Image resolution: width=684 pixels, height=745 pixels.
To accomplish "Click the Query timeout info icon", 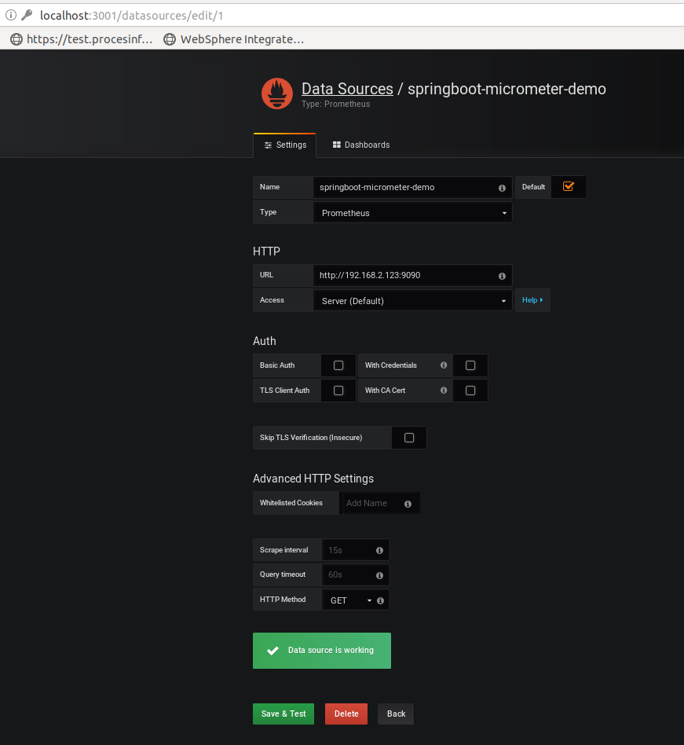I will (379, 575).
